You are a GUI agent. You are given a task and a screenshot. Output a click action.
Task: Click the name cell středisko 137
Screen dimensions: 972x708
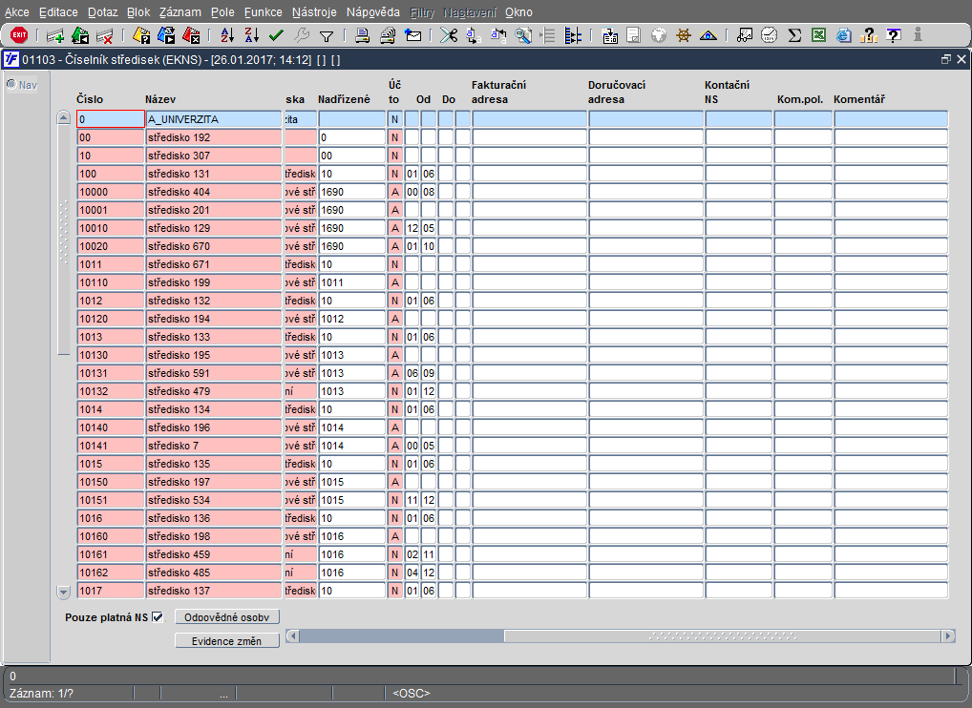tap(213, 591)
